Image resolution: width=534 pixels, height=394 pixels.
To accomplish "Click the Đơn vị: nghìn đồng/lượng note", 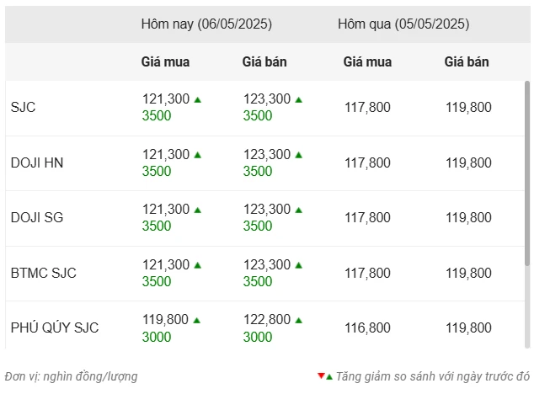I will [72, 376].
